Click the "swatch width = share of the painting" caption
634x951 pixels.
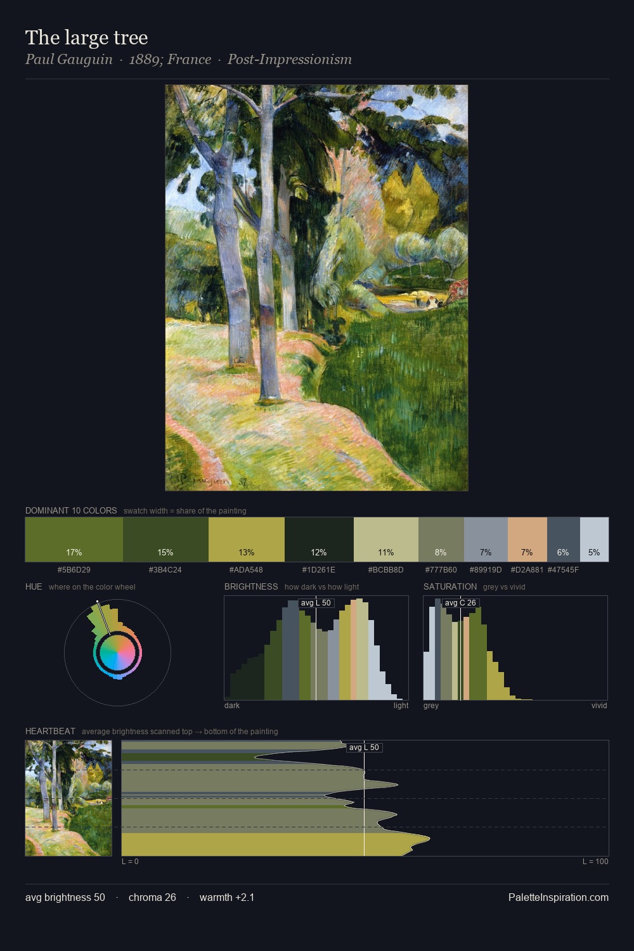(185, 511)
